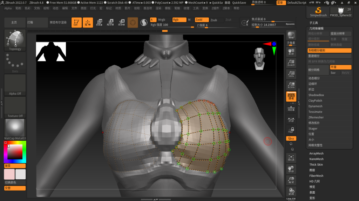Open the MatCap Metal03 material selector
The image size is (359, 201).
[15, 129]
